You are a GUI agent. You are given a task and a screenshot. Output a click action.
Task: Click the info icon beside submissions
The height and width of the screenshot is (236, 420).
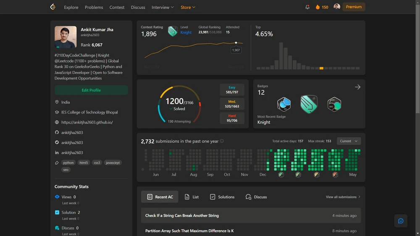pyautogui.click(x=222, y=141)
